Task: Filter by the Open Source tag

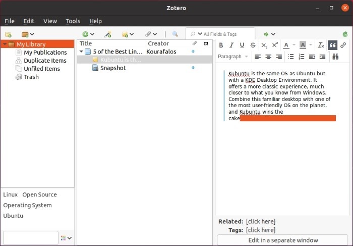Action: pyautogui.click(x=39, y=194)
